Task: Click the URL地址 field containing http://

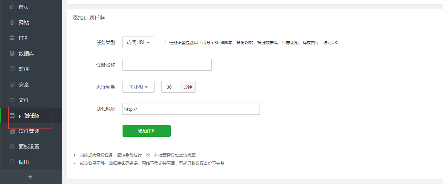Action: pyautogui.click(x=191, y=109)
